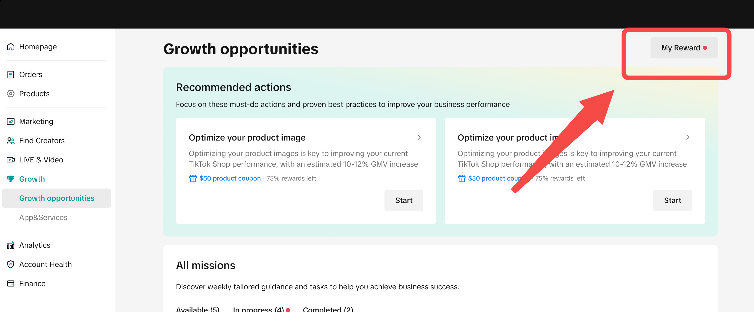Switch to the Completed (2) tab
The width and height of the screenshot is (754, 312).
tap(328, 309)
